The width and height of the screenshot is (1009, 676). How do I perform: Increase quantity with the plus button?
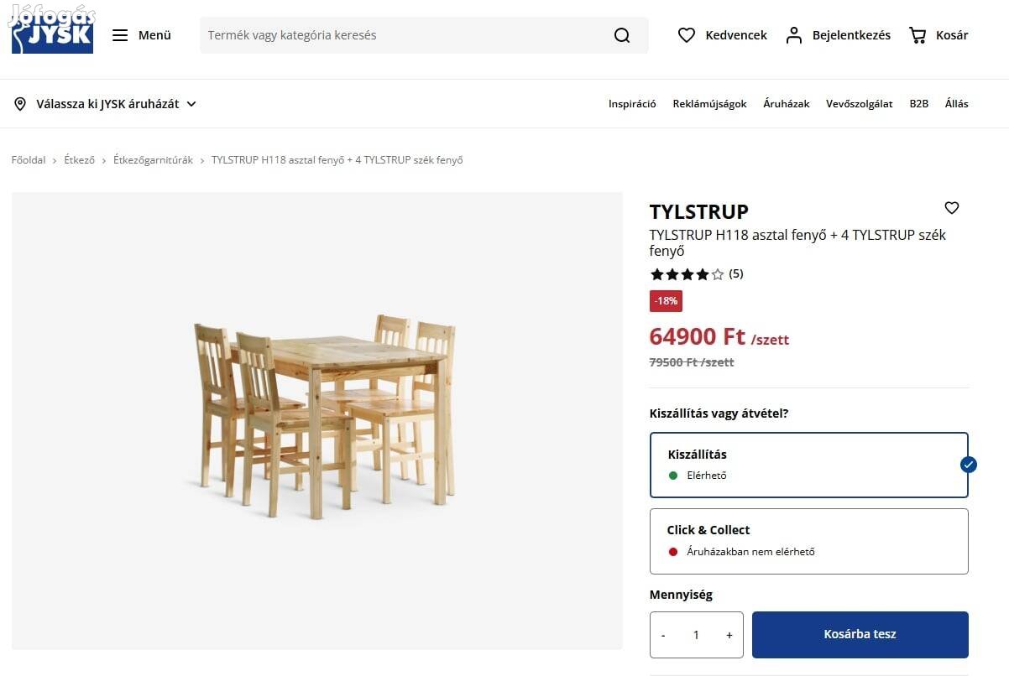pos(729,635)
